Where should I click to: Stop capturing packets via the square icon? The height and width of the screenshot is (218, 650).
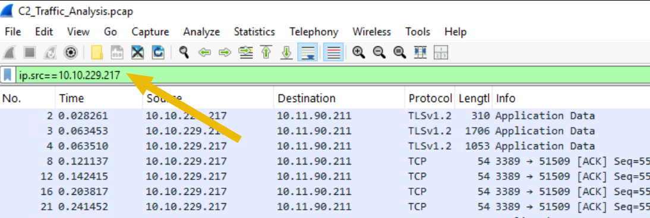click(30, 52)
